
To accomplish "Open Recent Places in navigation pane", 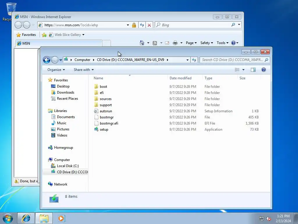I will pyautogui.click(x=68, y=99).
